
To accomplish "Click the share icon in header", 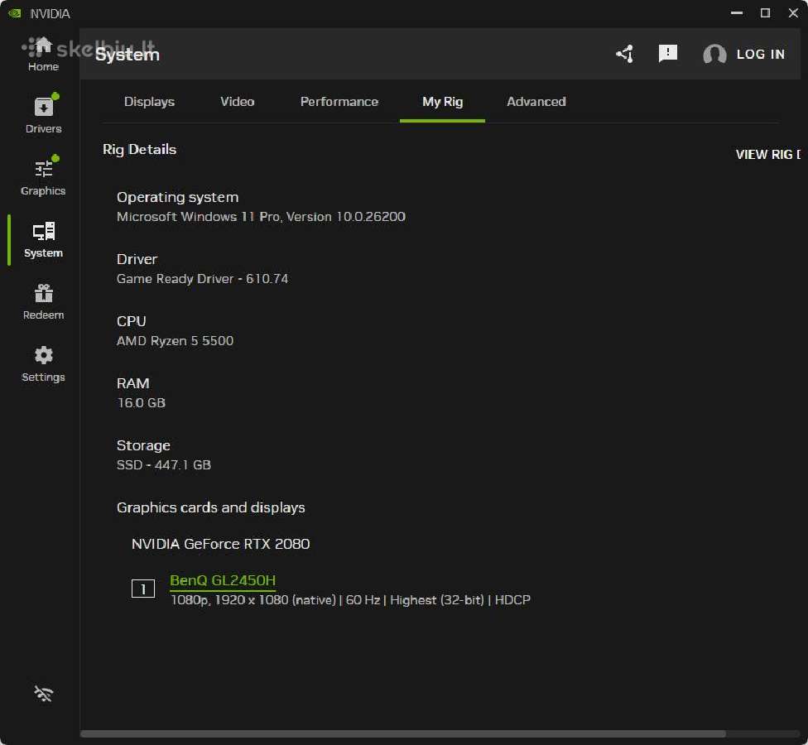I will tap(624, 54).
